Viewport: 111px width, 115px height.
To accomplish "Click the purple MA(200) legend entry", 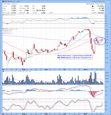I will click(7, 34).
